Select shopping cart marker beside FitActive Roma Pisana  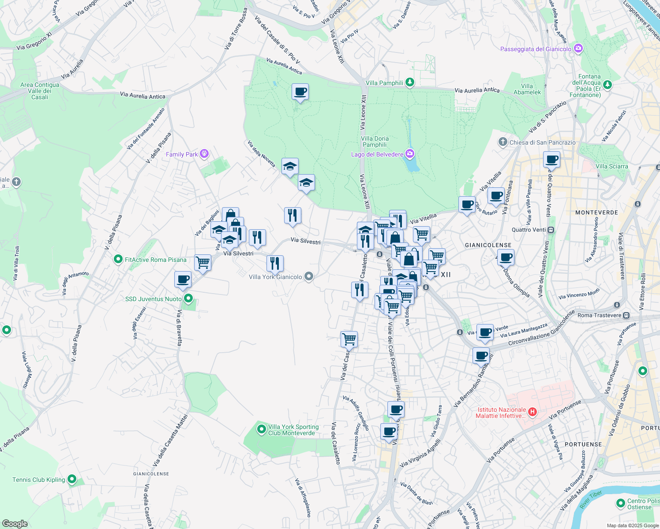click(x=202, y=262)
